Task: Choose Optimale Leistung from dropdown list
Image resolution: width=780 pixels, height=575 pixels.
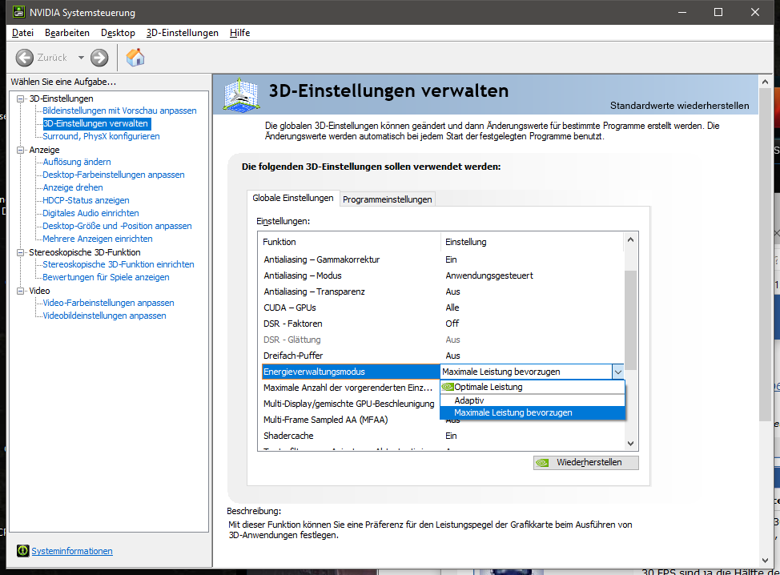Action: pos(533,387)
